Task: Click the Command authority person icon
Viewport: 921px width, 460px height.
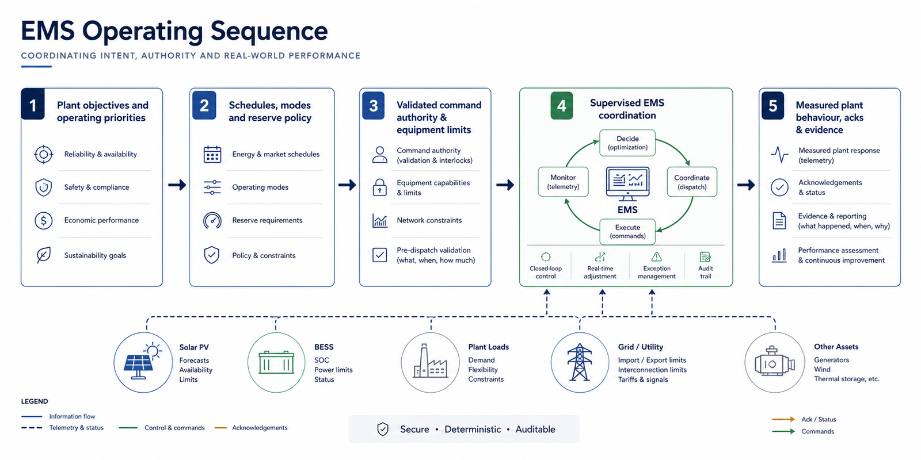Action: 380,155
